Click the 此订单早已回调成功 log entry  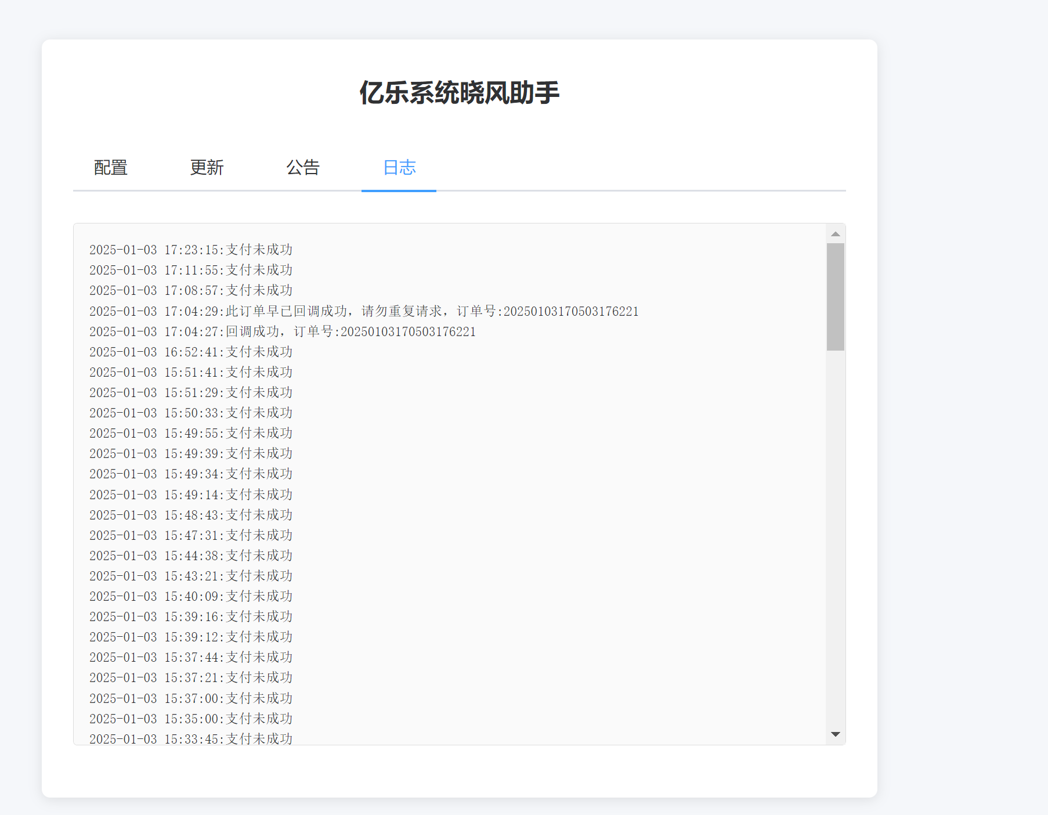click(x=364, y=311)
